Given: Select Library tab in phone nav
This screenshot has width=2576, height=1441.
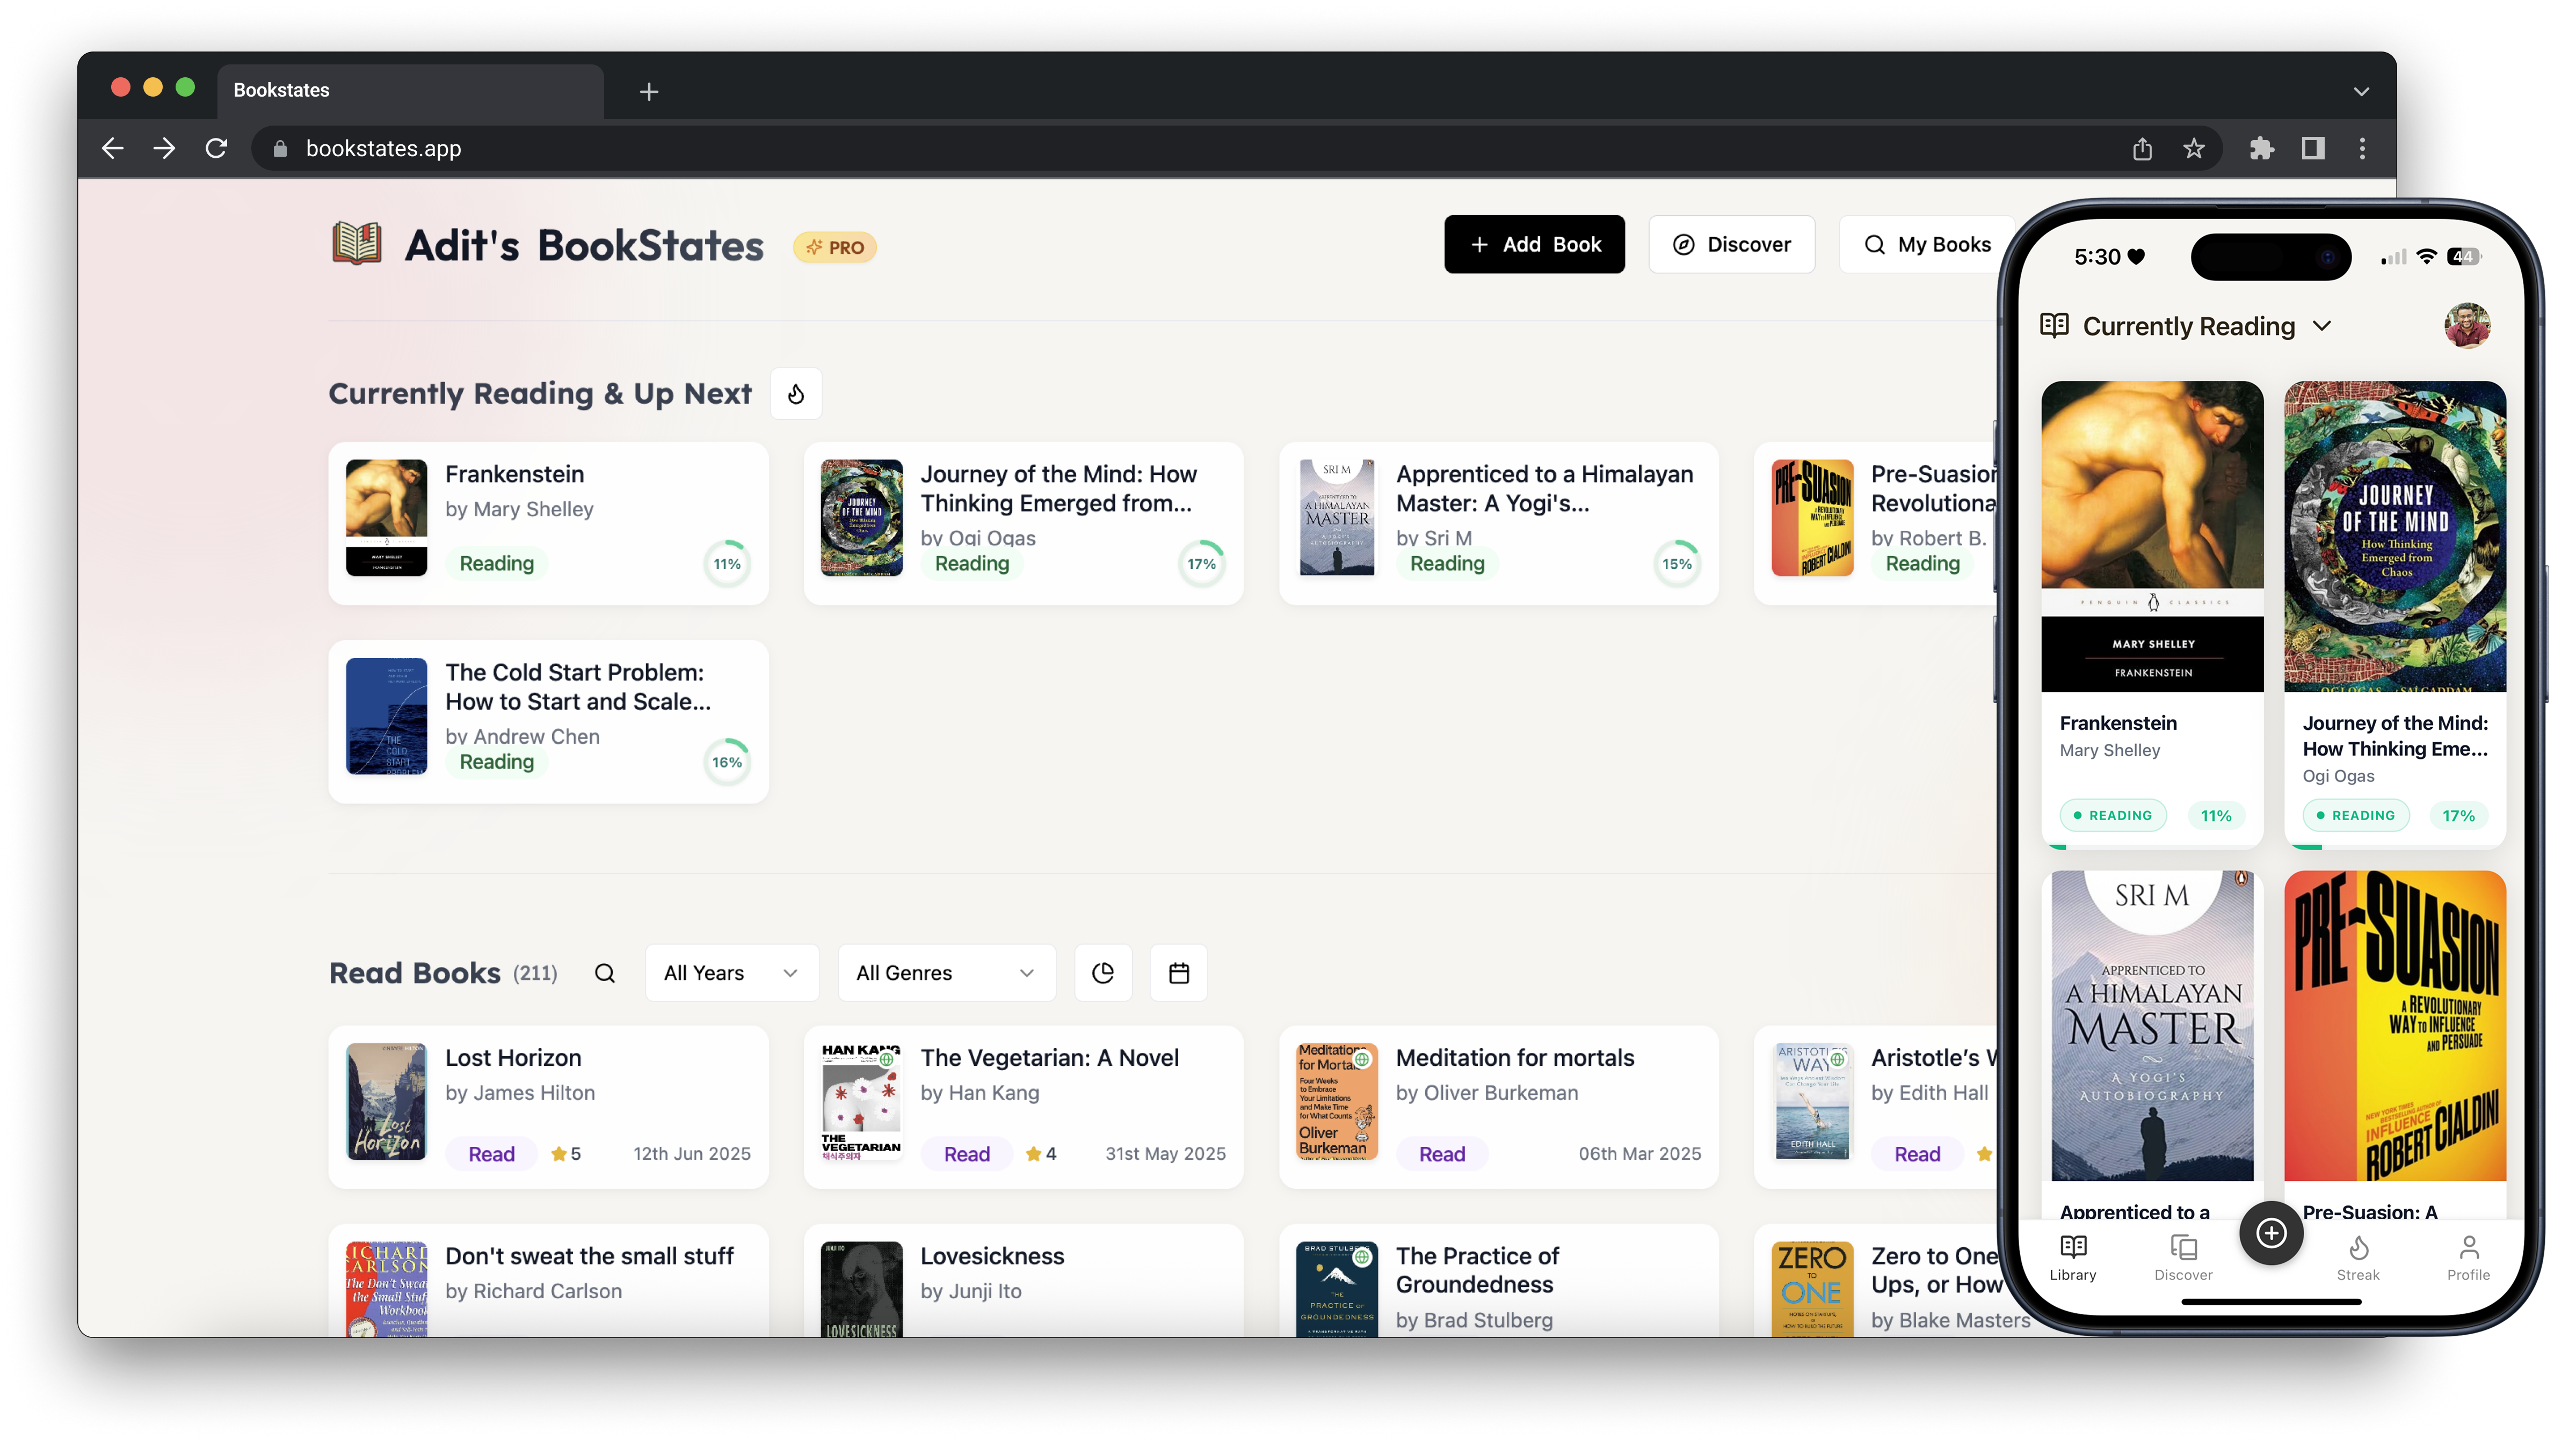Looking at the screenshot, I should [x=2073, y=1258].
